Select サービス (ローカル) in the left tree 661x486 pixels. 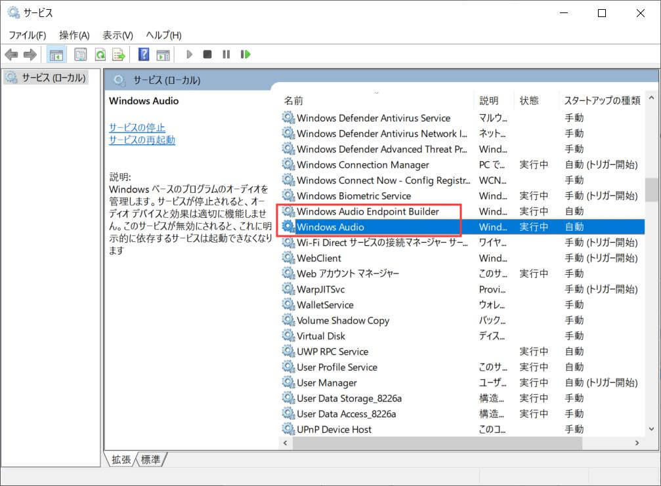coord(46,77)
